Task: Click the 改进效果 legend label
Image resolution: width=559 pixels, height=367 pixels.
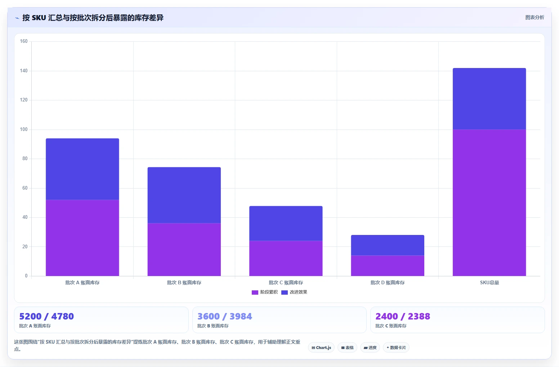Action: tap(299, 292)
